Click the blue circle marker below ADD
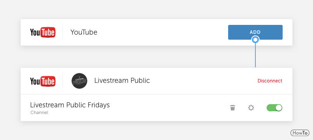 pyautogui.click(x=255, y=40)
